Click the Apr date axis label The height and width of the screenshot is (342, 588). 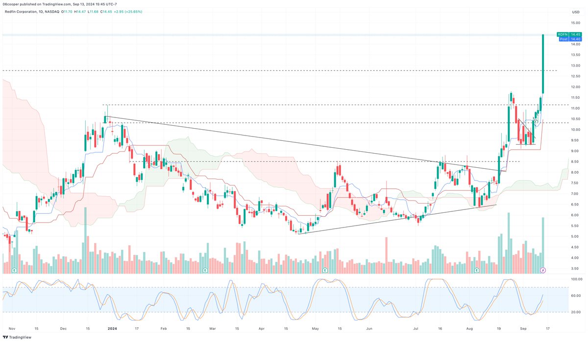point(262,328)
